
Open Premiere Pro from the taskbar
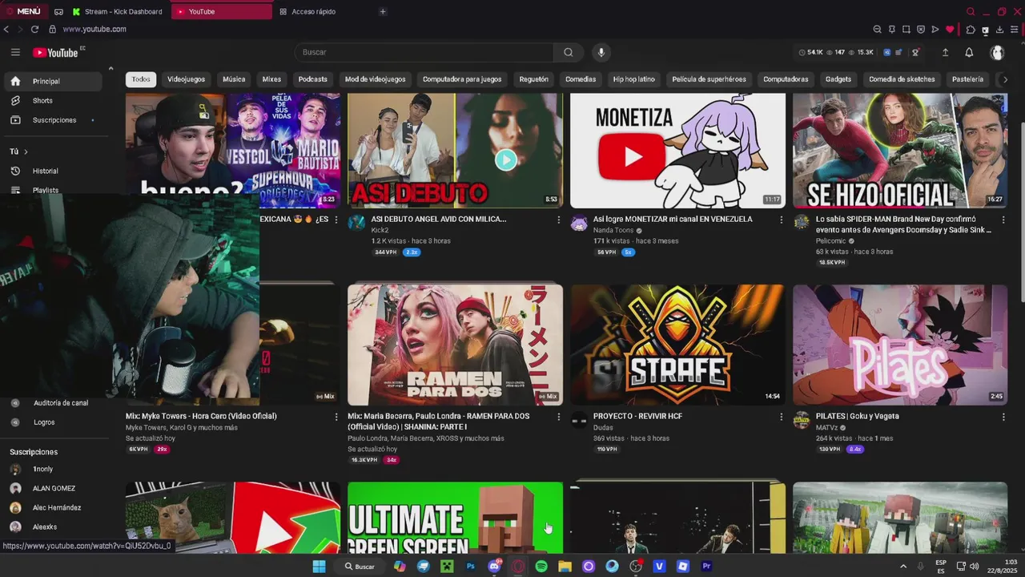[x=706, y=566]
